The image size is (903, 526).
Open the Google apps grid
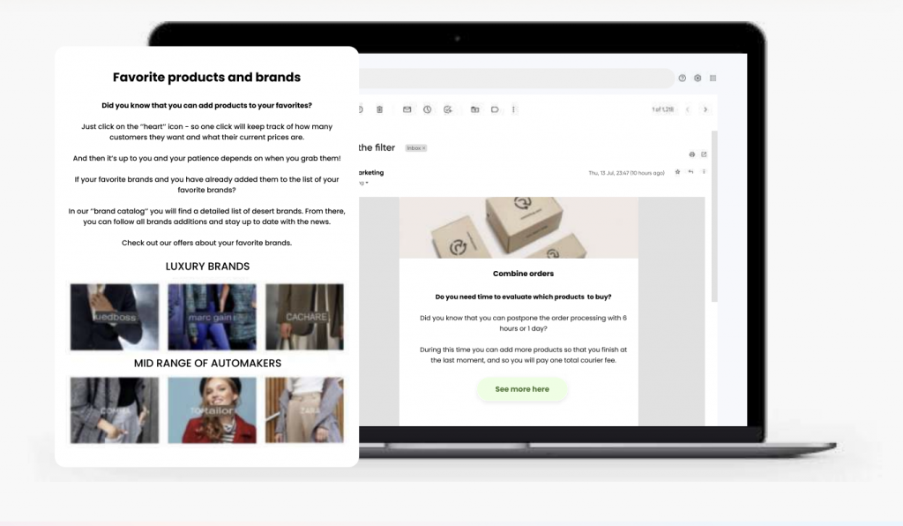tap(713, 78)
